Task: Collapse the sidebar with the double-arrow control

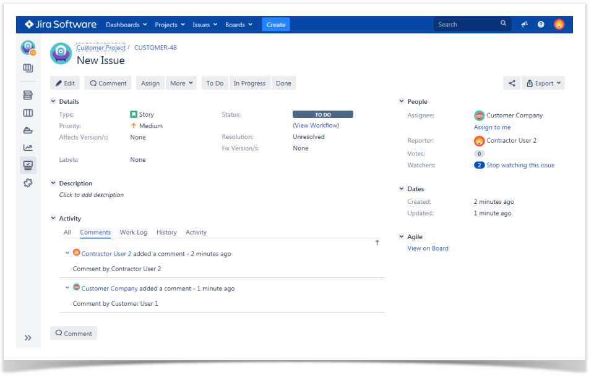Action: pyautogui.click(x=28, y=338)
